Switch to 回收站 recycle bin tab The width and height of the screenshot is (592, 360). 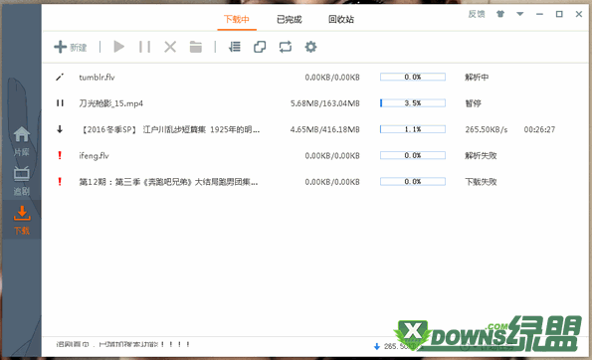click(x=341, y=19)
